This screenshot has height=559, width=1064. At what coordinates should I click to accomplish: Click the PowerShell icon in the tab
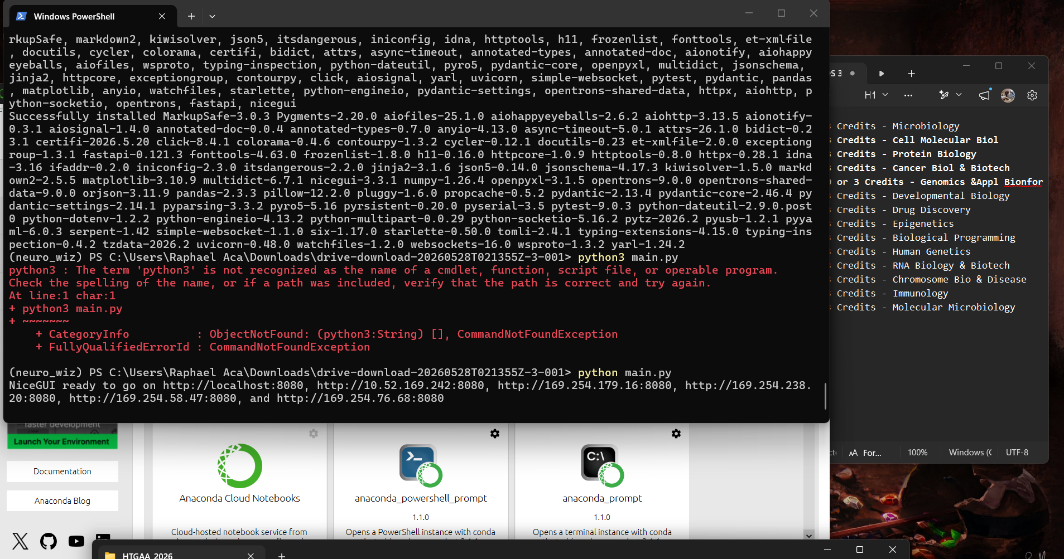click(21, 16)
